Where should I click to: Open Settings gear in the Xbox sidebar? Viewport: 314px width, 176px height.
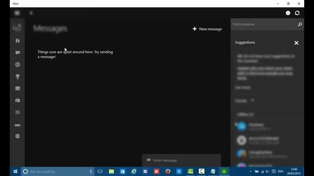pos(18,136)
